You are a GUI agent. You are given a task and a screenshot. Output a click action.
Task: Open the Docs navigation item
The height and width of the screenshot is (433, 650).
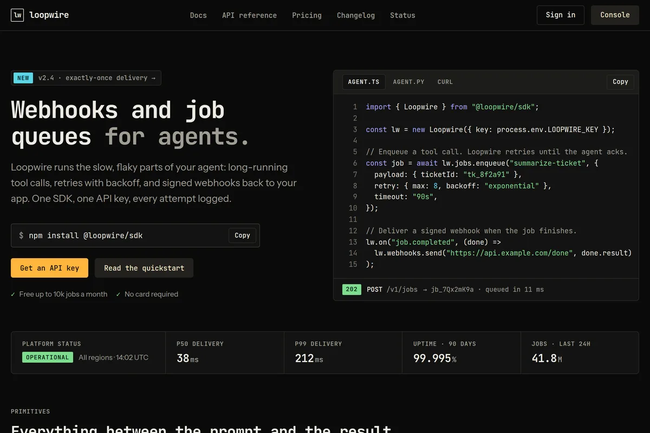(x=198, y=15)
